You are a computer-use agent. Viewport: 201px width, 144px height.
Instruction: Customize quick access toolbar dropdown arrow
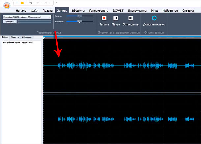point(56,3)
